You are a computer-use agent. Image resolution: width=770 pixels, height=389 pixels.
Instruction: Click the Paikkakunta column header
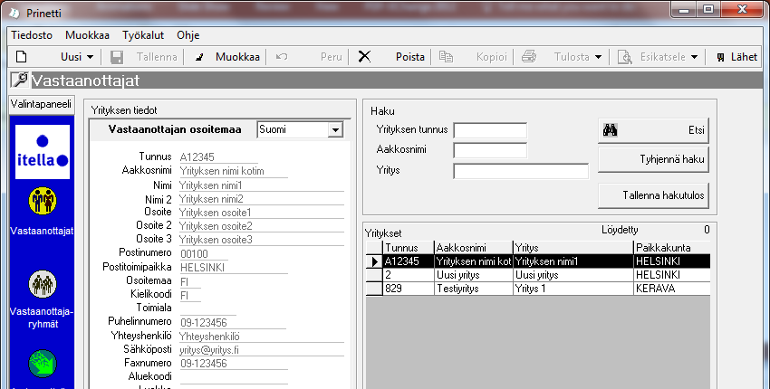(x=672, y=248)
